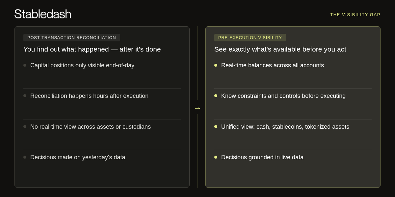Image resolution: width=395 pixels, height=197 pixels.
Task: Click "Real-time balances across all accounts" text
Action: (273, 65)
